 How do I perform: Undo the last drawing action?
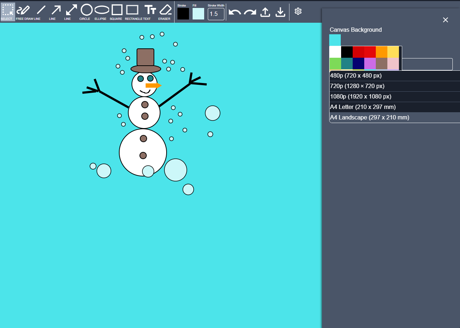[x=235, y=12]
